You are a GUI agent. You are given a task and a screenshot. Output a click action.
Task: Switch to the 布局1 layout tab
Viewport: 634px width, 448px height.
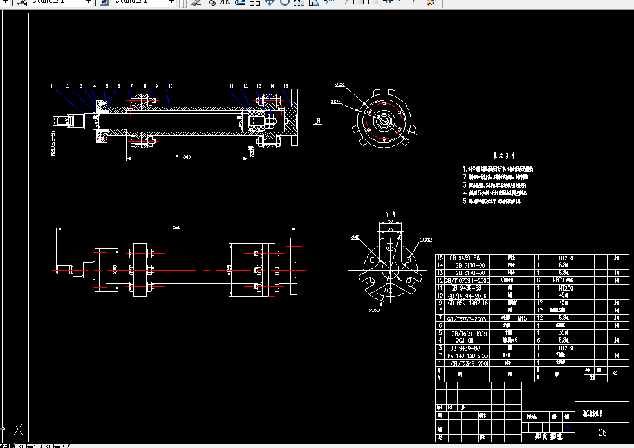(28, 445)
